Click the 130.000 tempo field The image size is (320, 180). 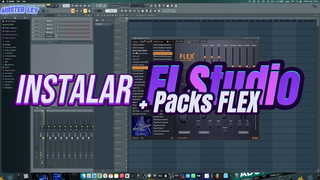(x=66, y=6)
